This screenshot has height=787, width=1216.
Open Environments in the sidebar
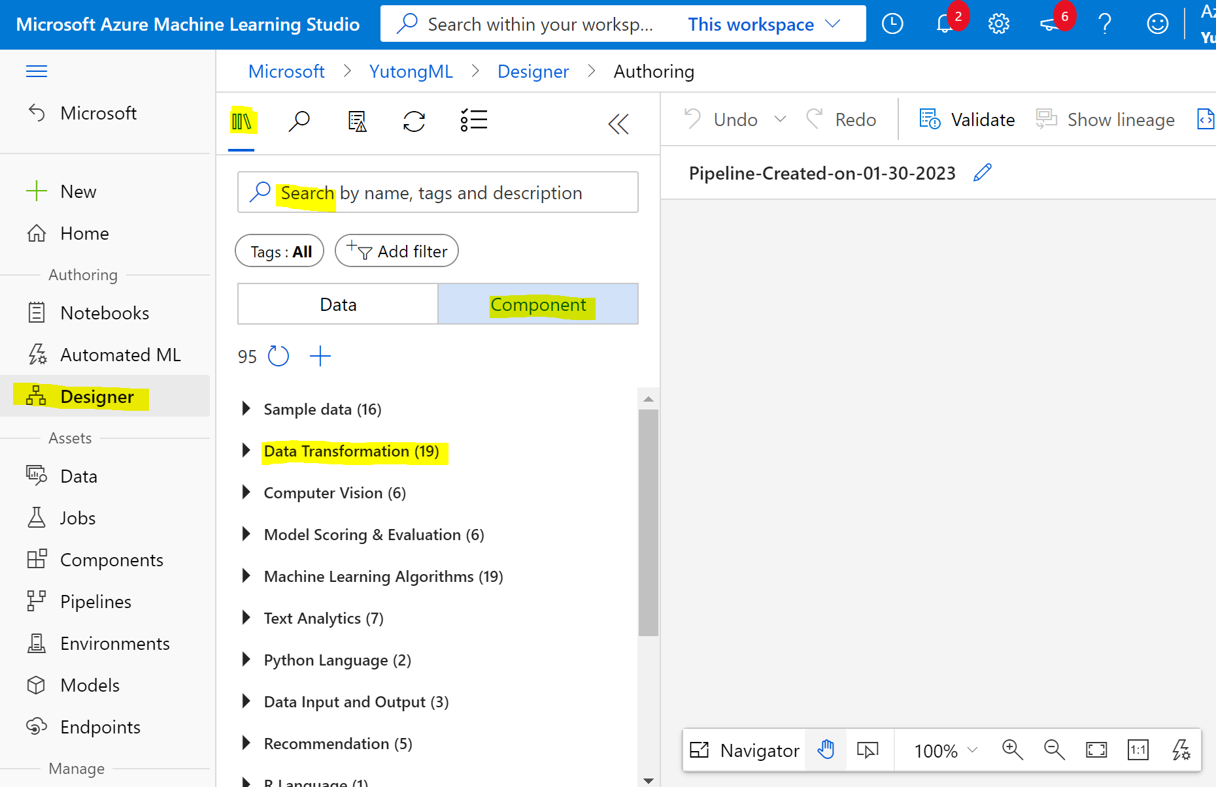105,643
